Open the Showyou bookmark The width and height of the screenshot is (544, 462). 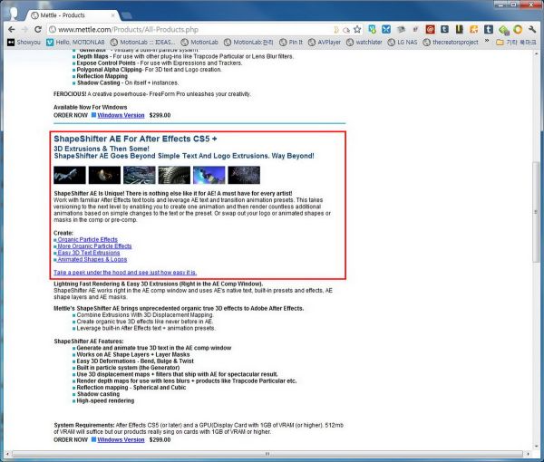[x=24, y=43]
